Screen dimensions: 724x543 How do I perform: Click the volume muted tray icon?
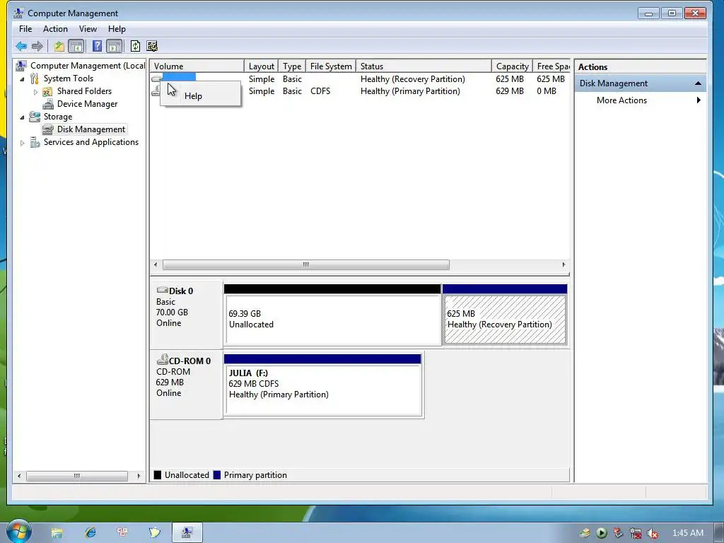pos(653,533)
